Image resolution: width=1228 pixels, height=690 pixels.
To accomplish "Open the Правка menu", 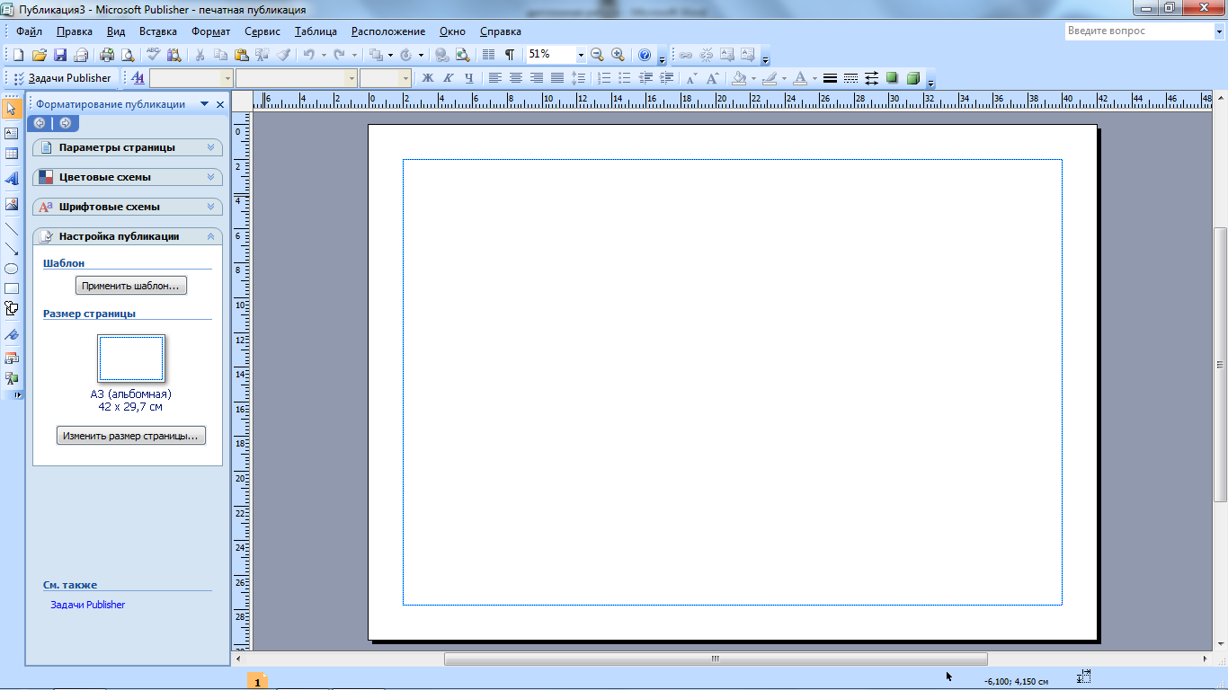I will click(74, 31).
